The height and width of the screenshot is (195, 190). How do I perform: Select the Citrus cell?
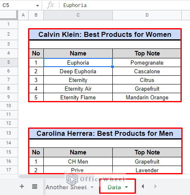(147, 80)
